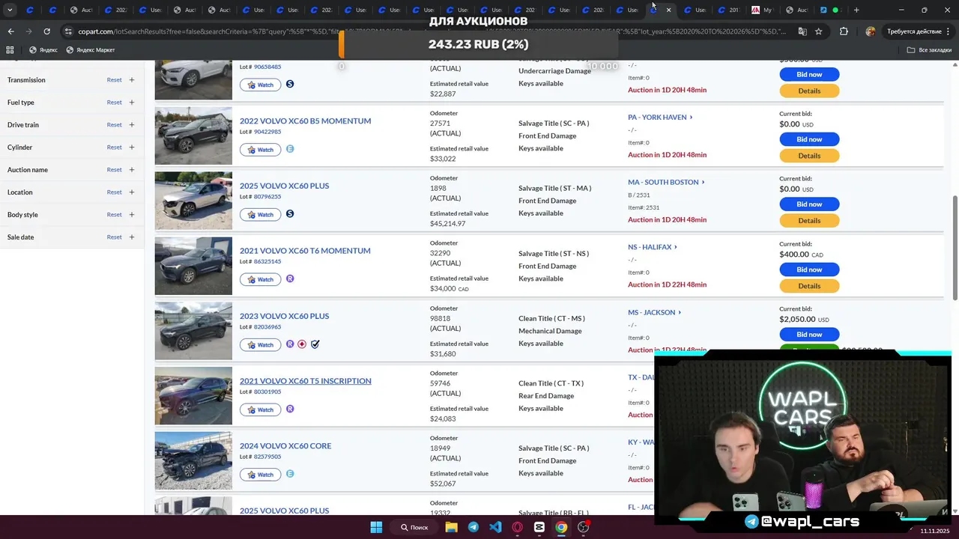
Task: Open lot number 86325145 link
Action: 267,261
